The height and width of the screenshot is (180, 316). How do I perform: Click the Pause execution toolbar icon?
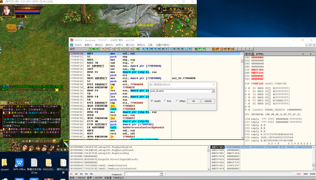click(x=107, y=49)
